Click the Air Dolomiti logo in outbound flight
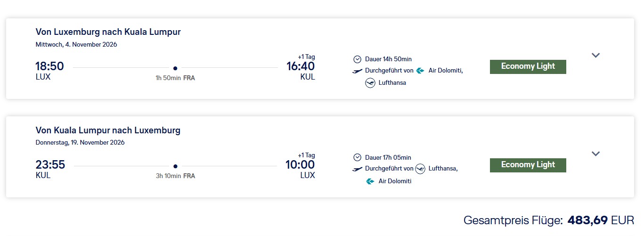 point(420,71)
